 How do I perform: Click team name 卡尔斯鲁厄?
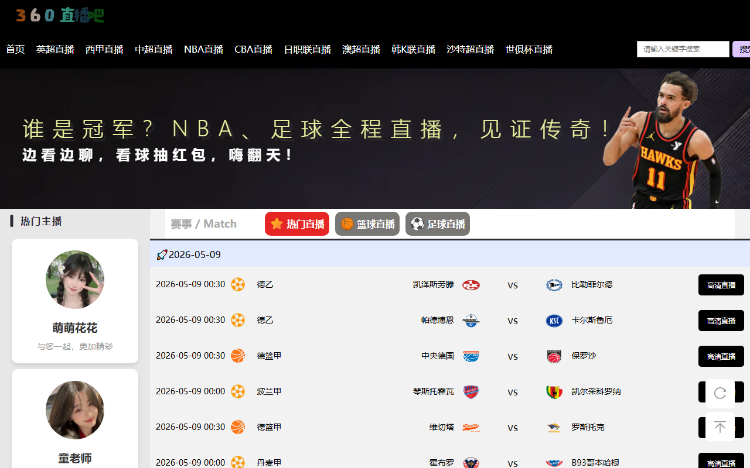pyautogui.click(x=592, y=320)
